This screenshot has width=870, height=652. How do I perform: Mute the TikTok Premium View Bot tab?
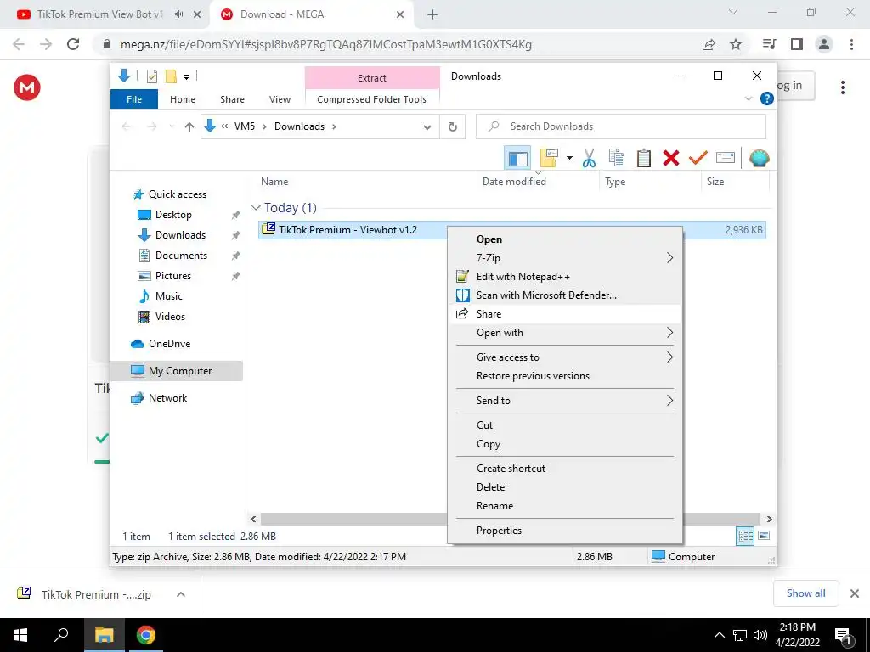(x=178, y=14)
